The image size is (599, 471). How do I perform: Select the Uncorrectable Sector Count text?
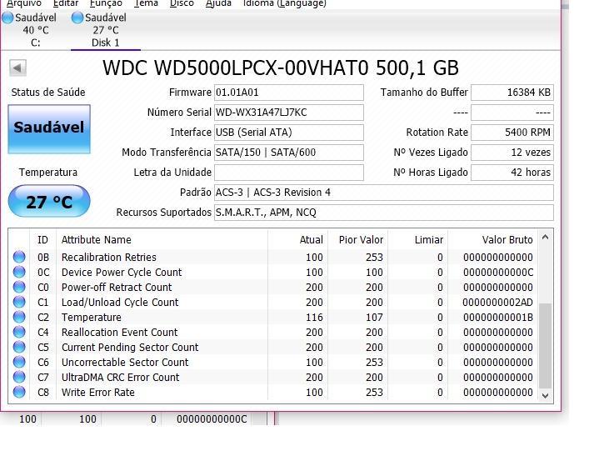tap(125, 362)
